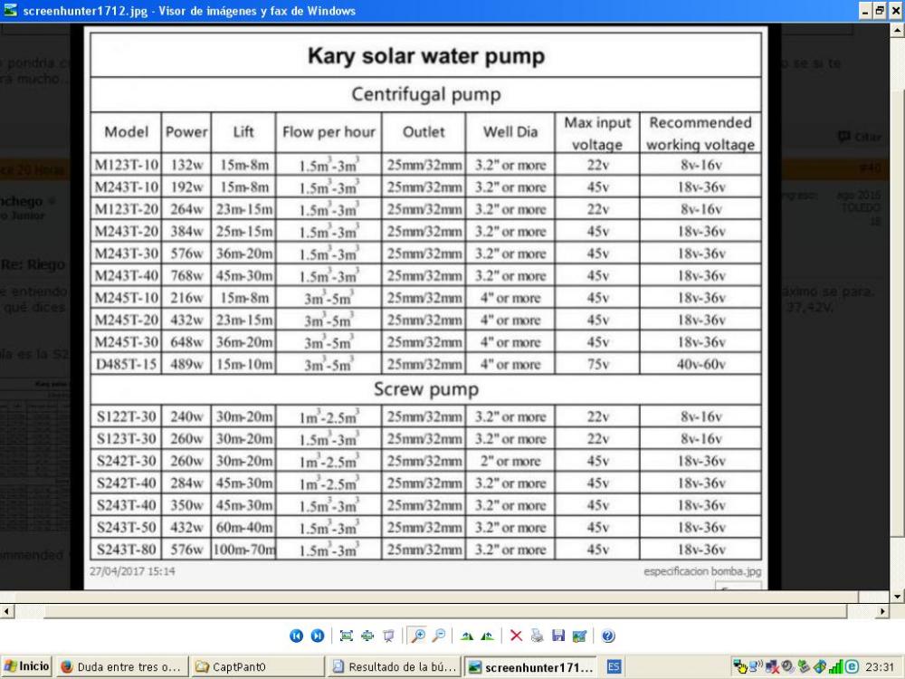Viewport: 905px width, 679px height.
Task: Show the image at actual size
Action: tap(367, 636)
